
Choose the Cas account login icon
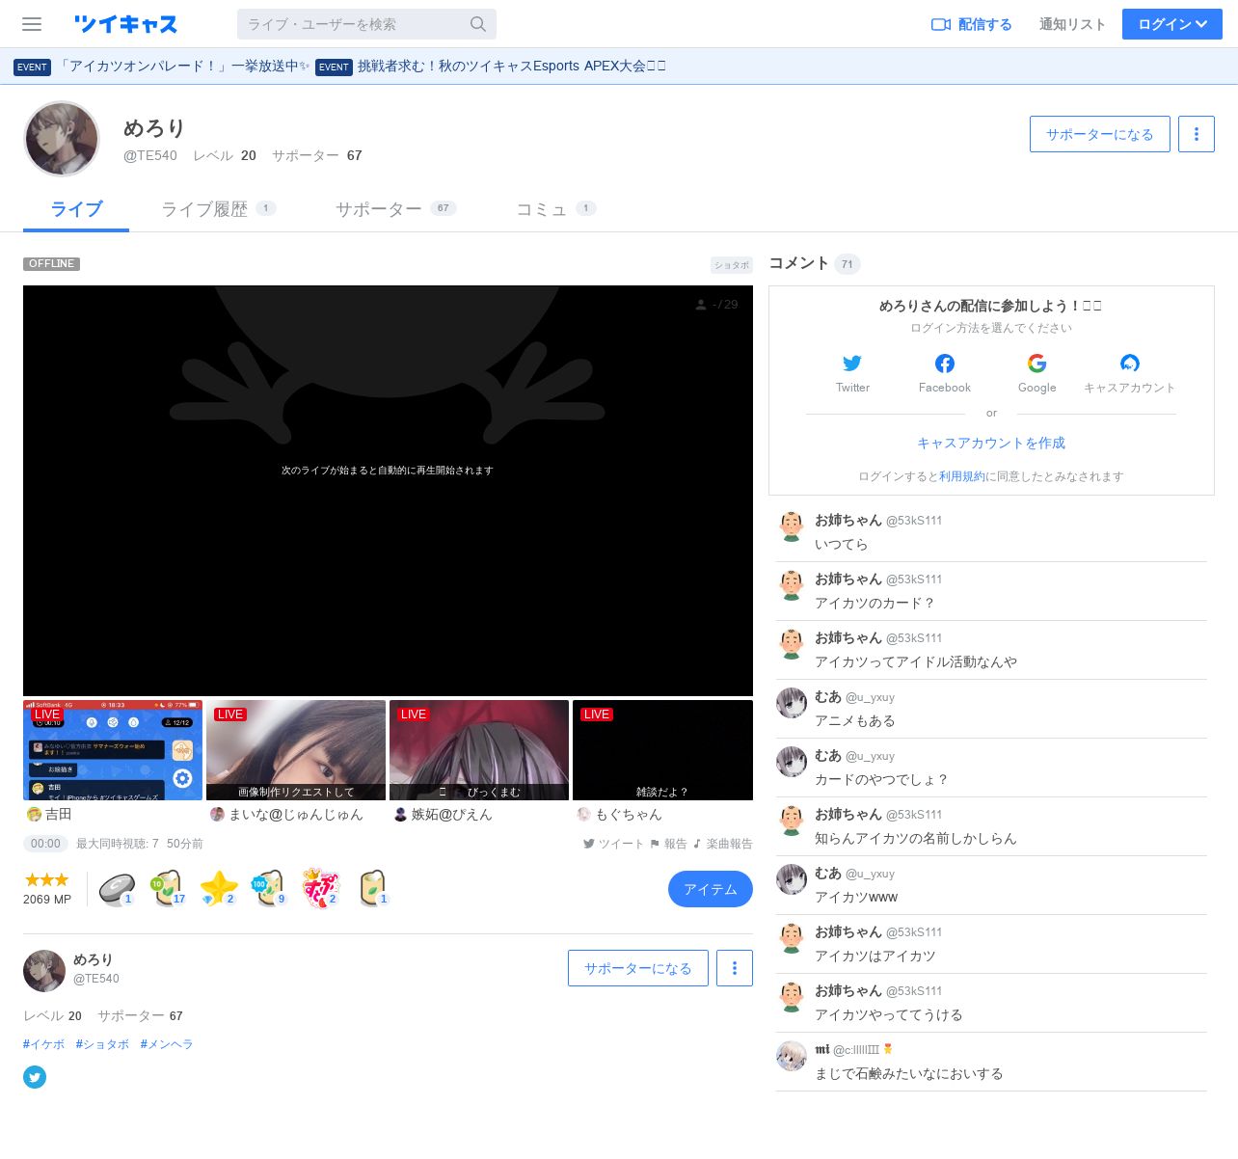pyautogui.click(x=1129, y=364)
